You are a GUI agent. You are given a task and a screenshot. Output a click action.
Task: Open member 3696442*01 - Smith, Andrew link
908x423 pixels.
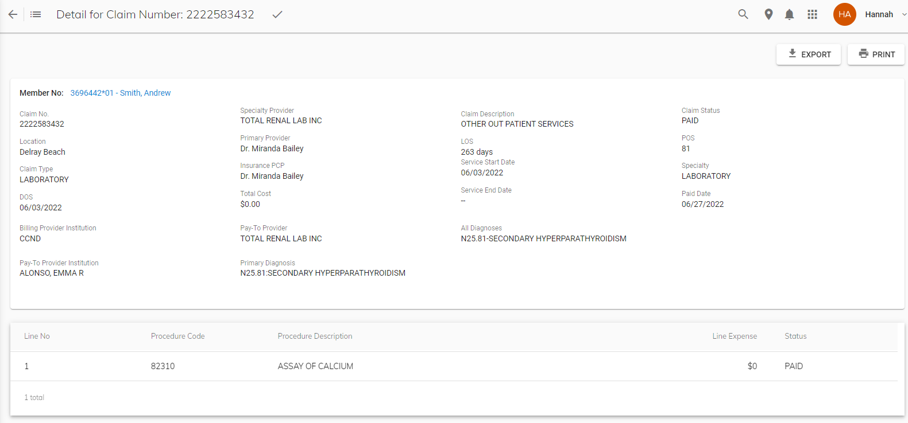(121, 93)
